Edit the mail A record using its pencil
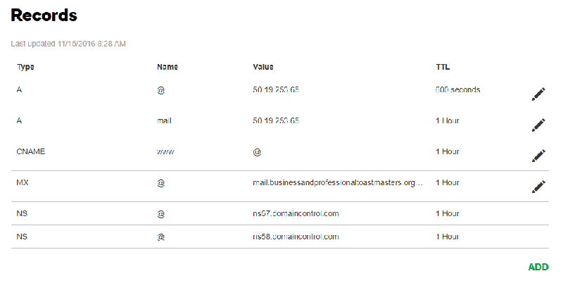 538,125
